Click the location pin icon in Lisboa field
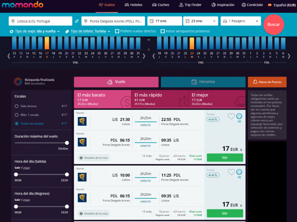 point(13,21)
